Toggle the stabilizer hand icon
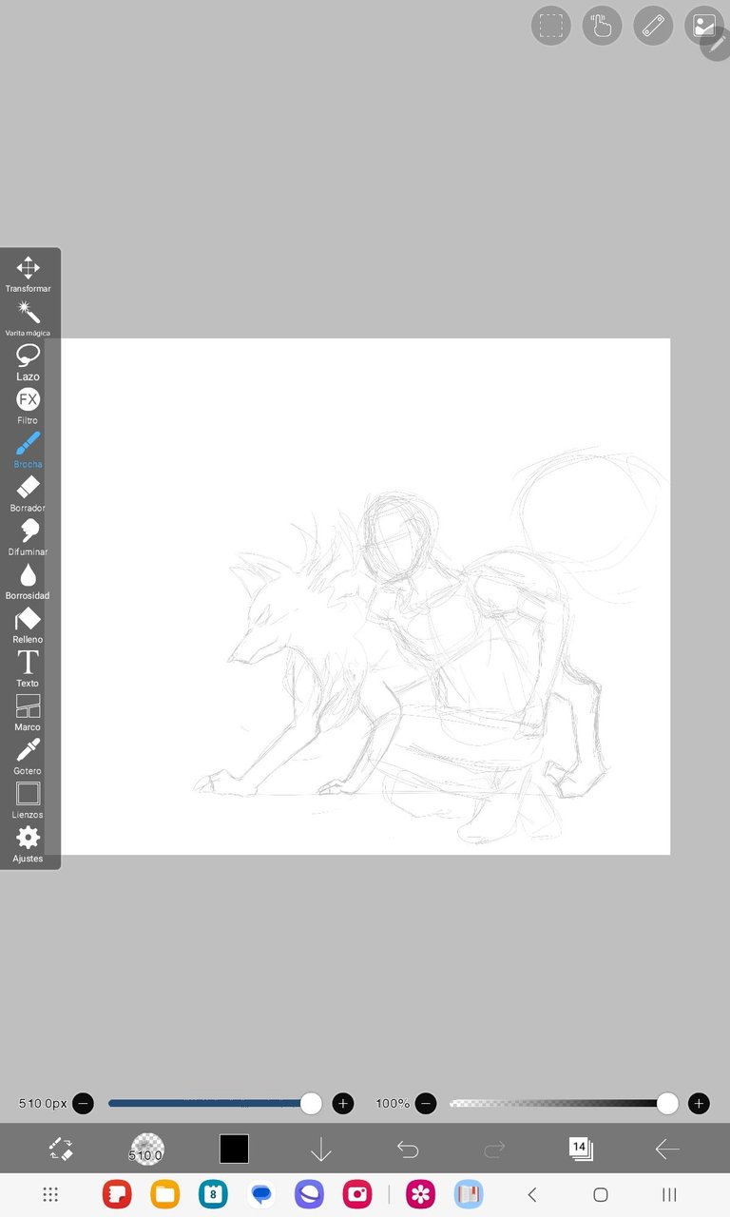Screen dimensions: 730x1217 [603, 26]
